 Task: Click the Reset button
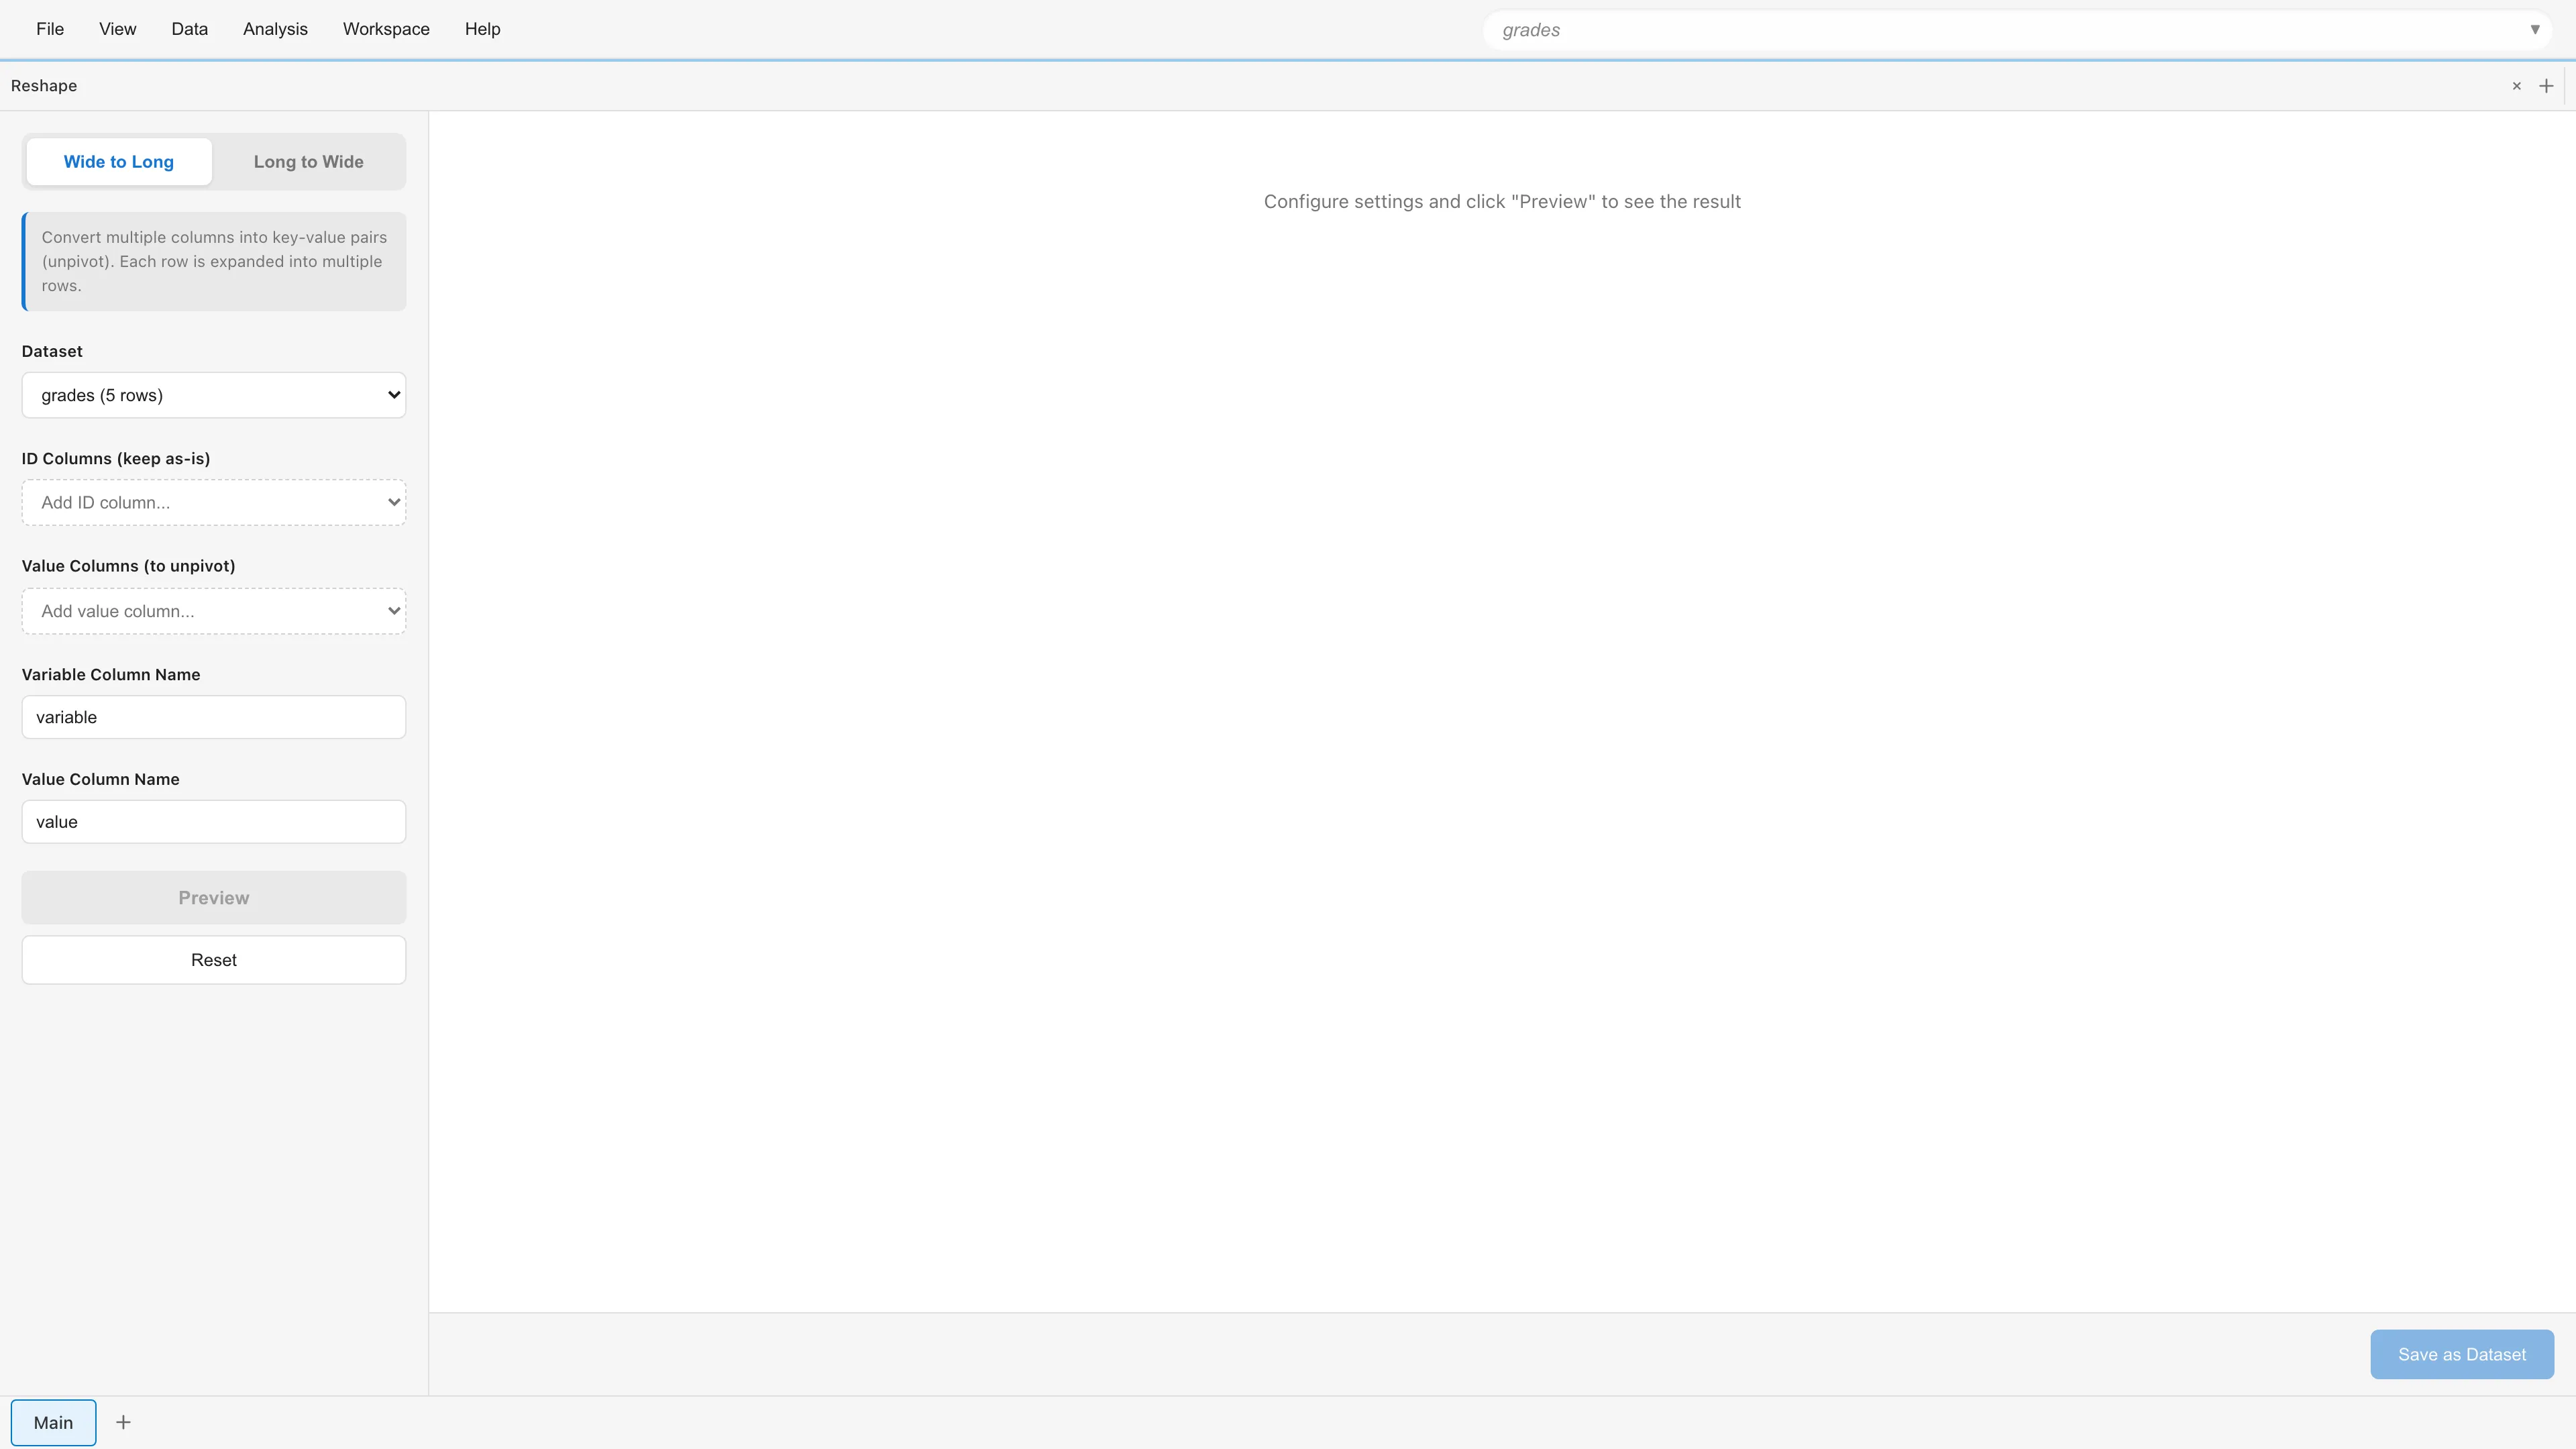pos(213,959)
